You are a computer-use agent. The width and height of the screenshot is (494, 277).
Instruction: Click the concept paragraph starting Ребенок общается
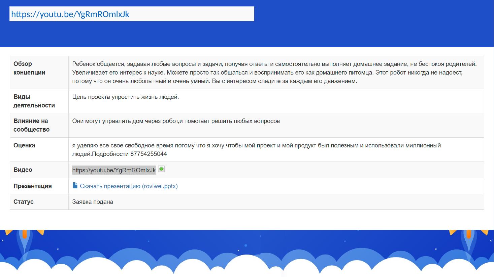pyautogui.click(x=274, y=73)
